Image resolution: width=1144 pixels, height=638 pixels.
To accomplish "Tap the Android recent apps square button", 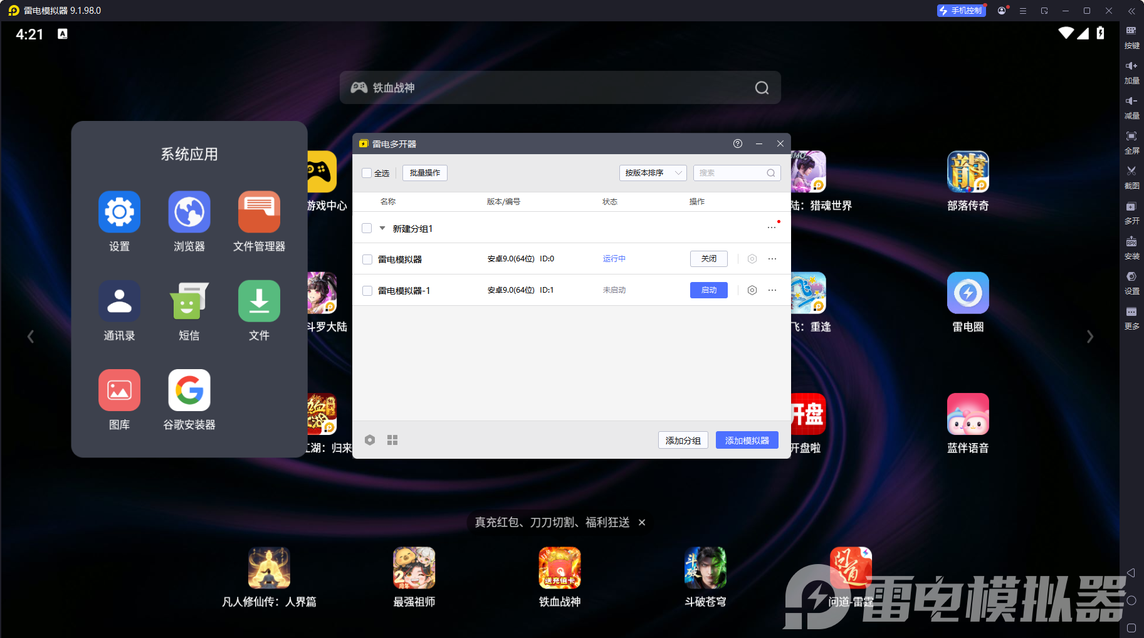I will click(1131, 627).
